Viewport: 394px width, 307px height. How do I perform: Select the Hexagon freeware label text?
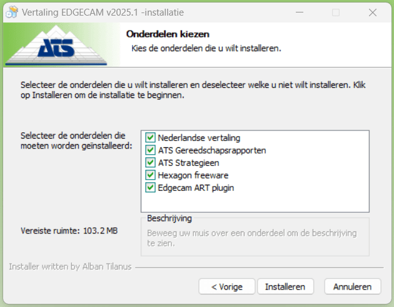tap(193, 175)
